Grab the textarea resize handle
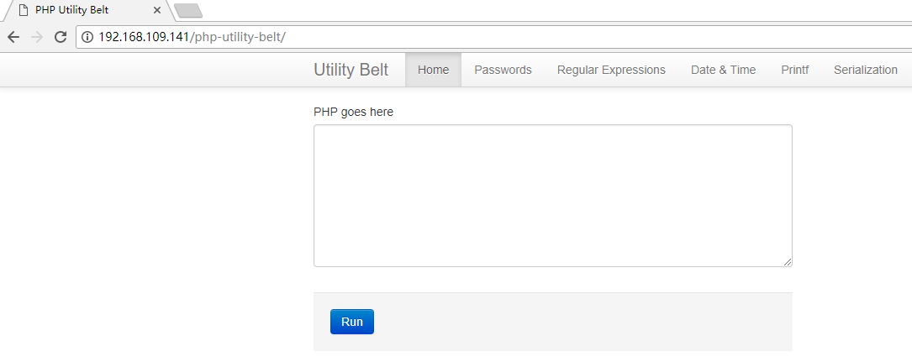The image size is (912, 362). click(x=787, y=262)
